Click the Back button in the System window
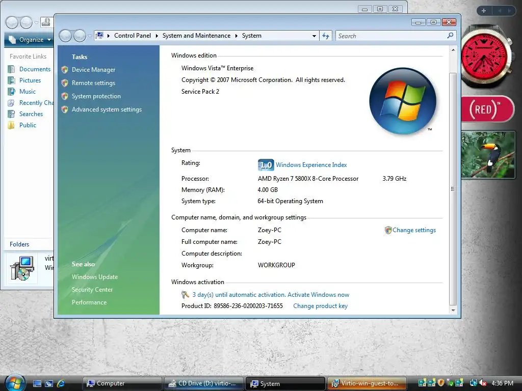522x391 pixels. [66, 36]
